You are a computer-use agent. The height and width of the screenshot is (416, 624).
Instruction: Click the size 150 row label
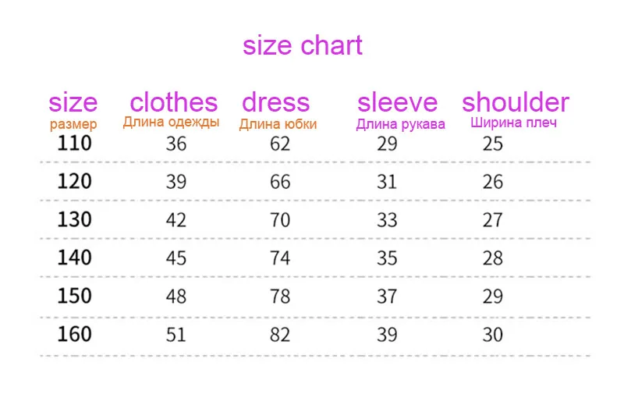tap(74, 296)
